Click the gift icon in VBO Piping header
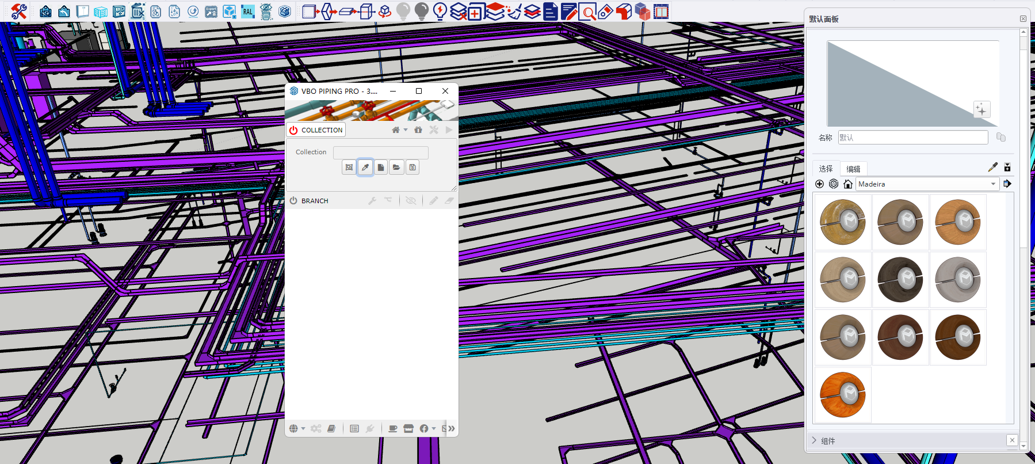The width and height of the screenshot is (1035, 464). click(418, 130)
